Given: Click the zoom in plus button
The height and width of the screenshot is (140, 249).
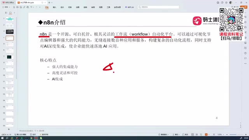Looking at the screenshot, I should coord(246,135).
